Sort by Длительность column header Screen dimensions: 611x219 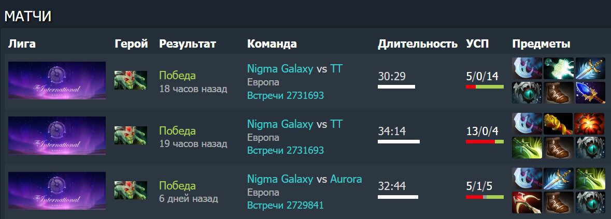(x=417, y=44)
